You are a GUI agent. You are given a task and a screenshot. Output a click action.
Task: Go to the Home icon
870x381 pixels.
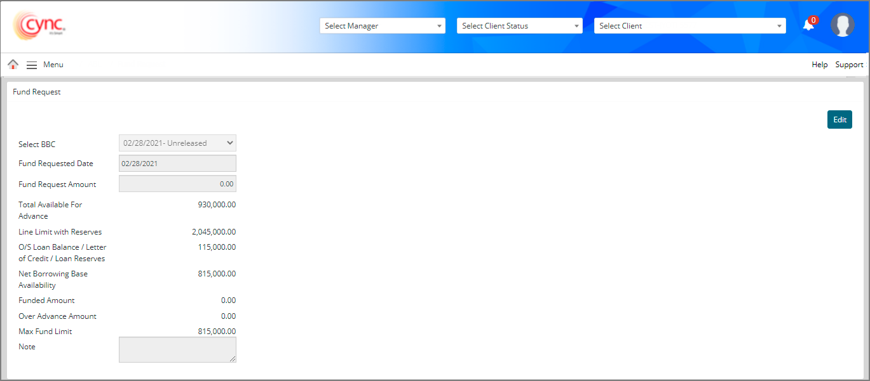coord(13,65)
